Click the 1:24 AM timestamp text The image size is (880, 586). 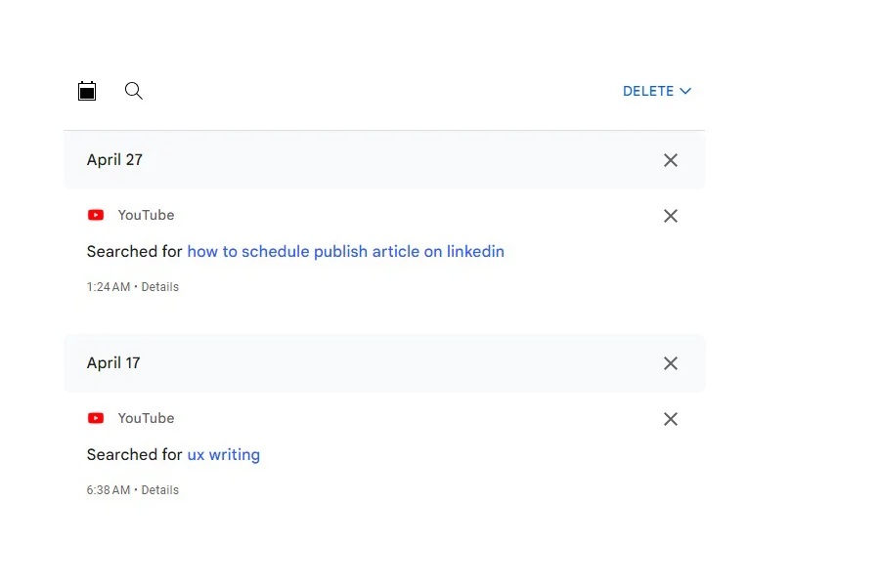(109, 287)
